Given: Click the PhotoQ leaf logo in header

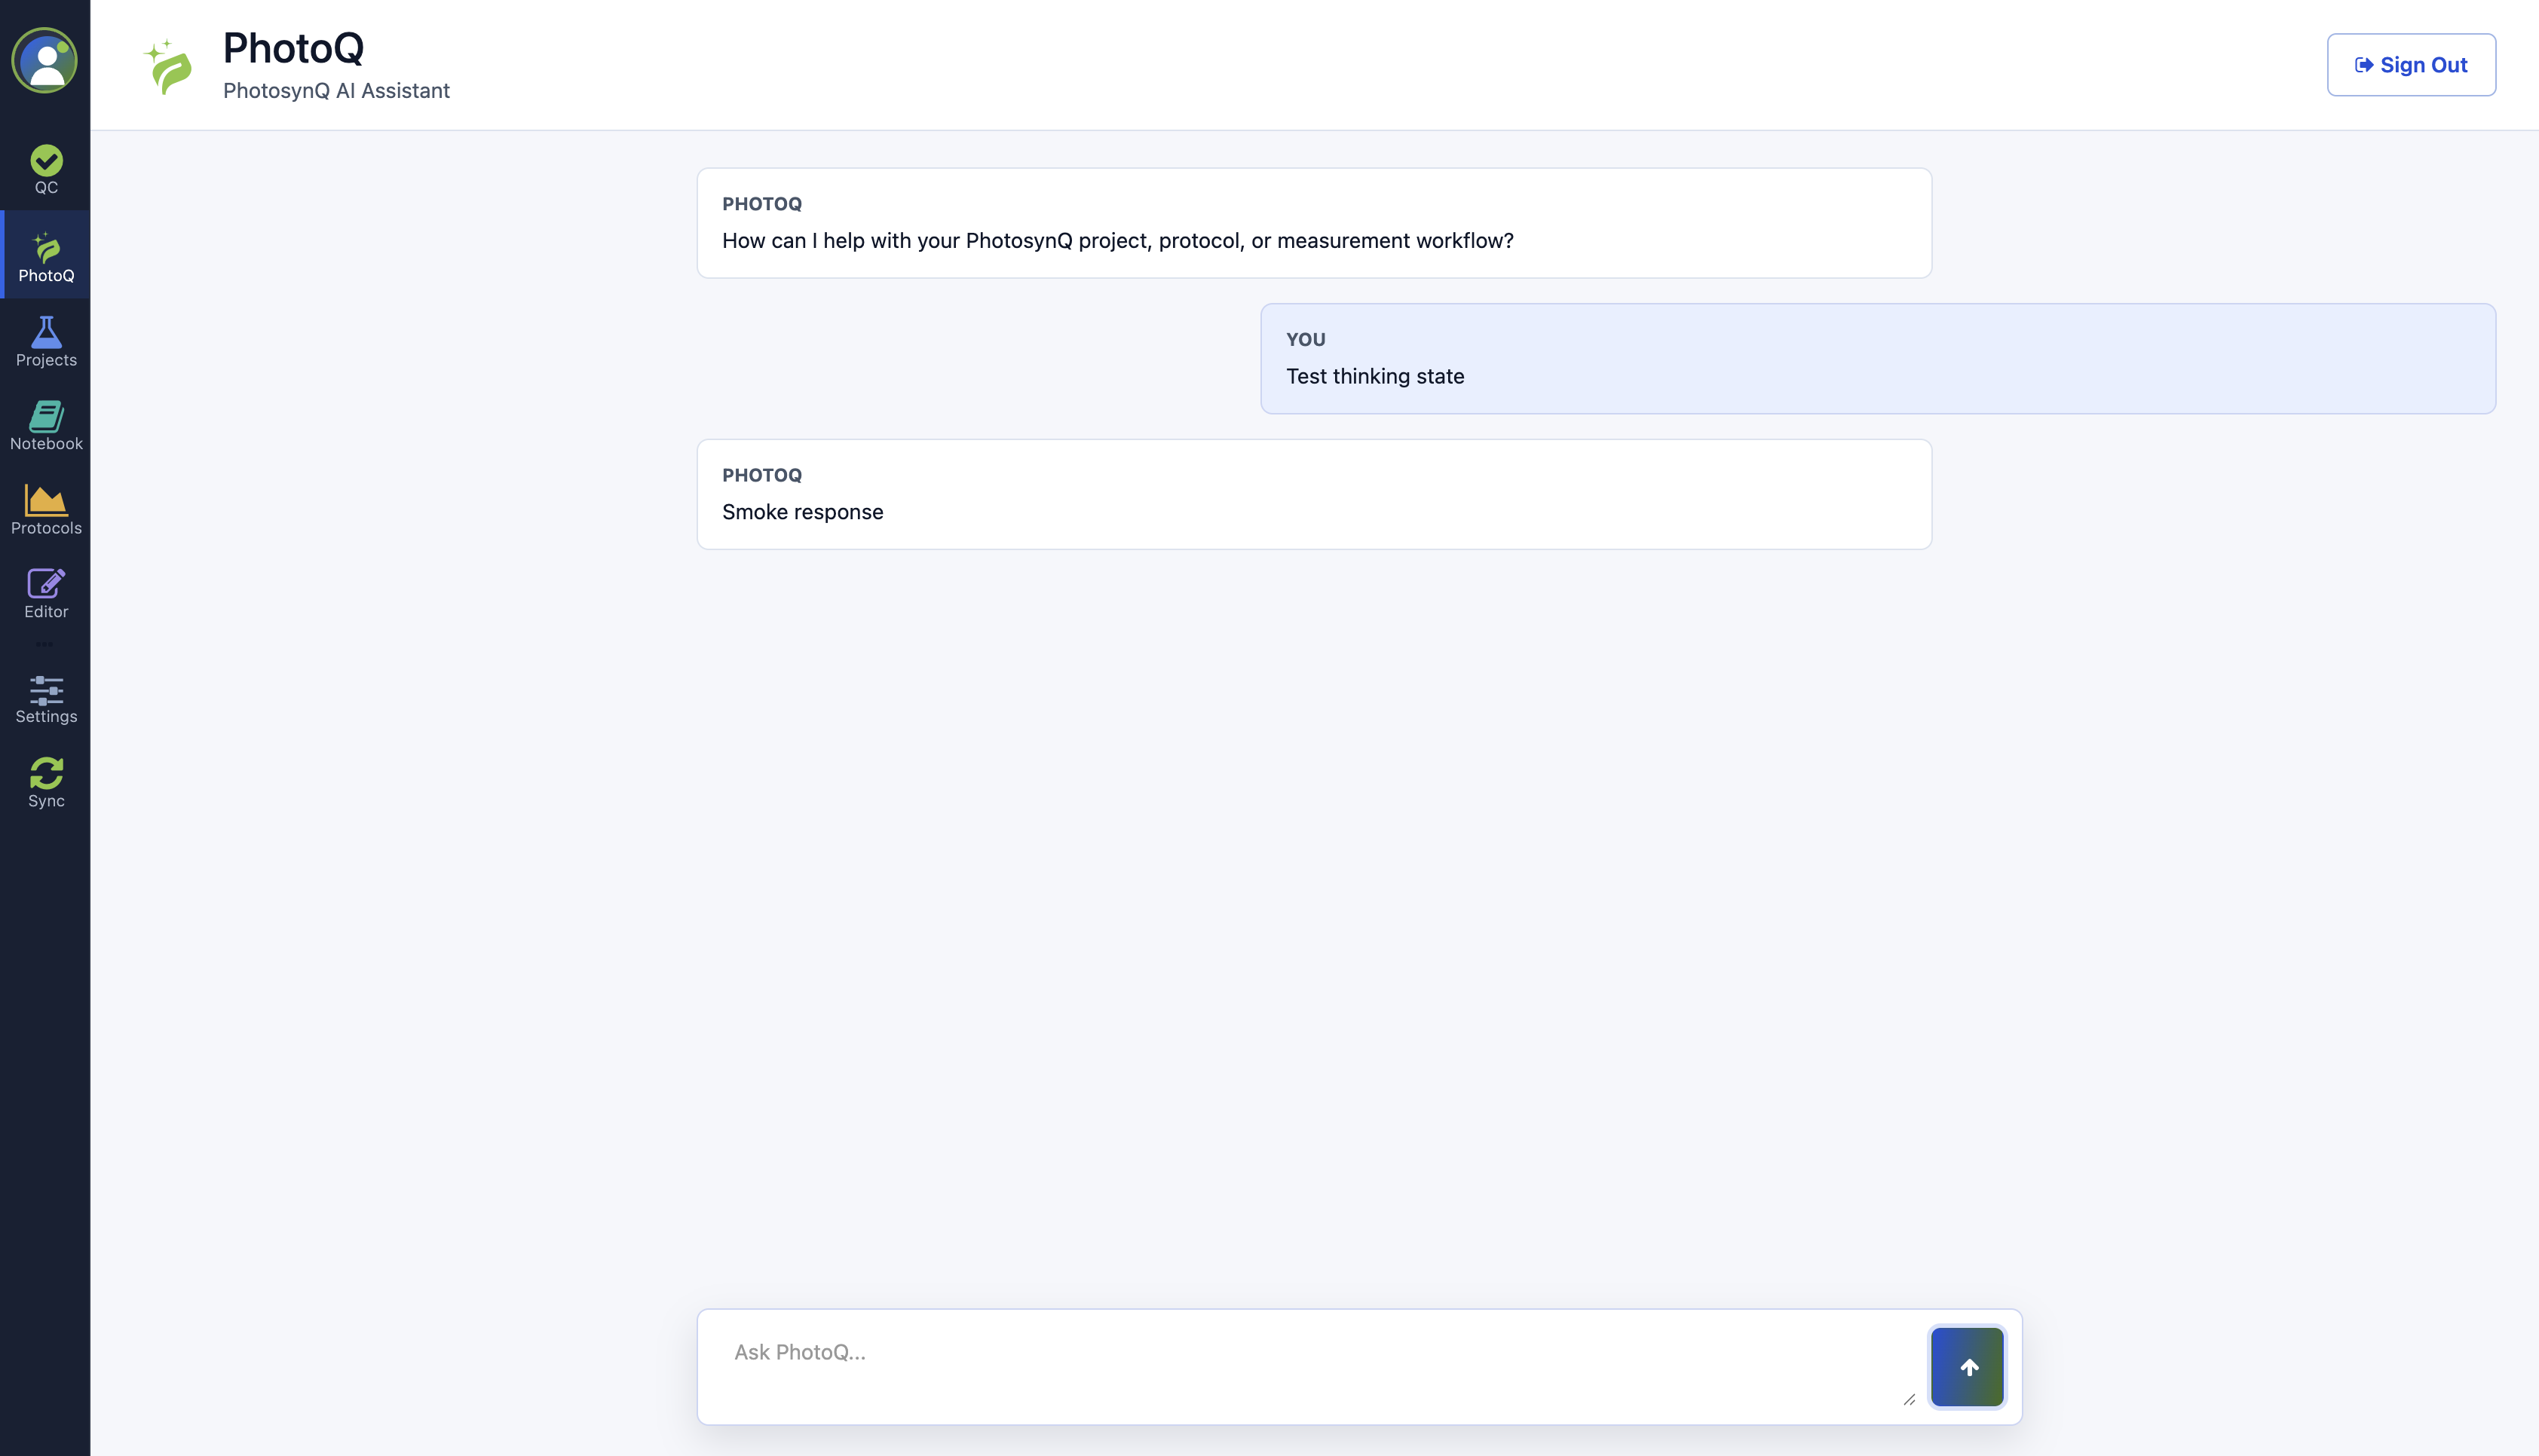Looking at the screenshot, I should coord(169,66).
